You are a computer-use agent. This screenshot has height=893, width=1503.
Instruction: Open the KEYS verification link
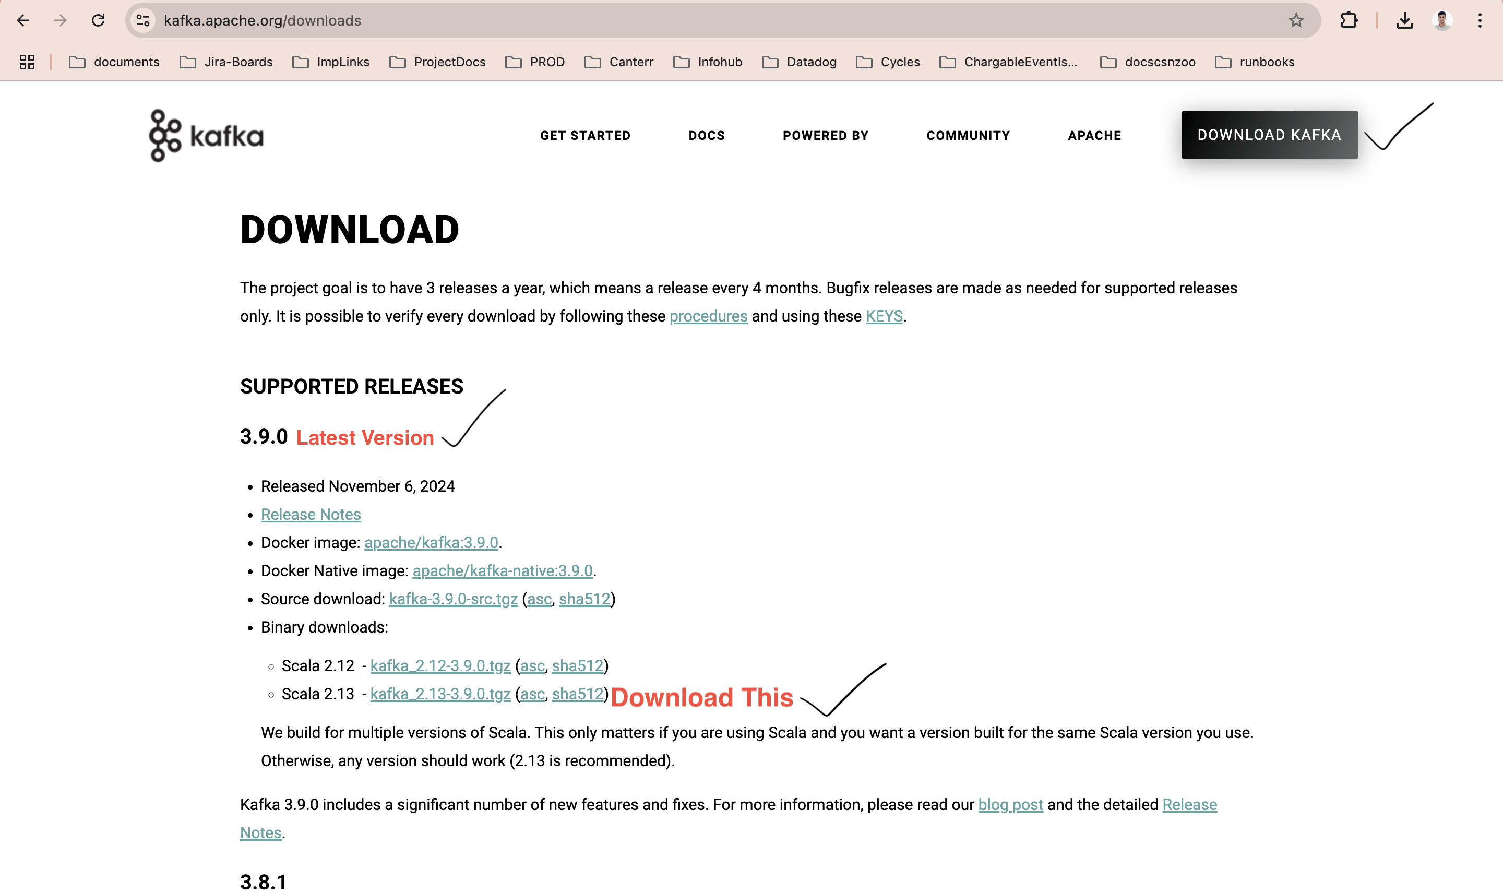pyautogui.click(x=883, y=316)
